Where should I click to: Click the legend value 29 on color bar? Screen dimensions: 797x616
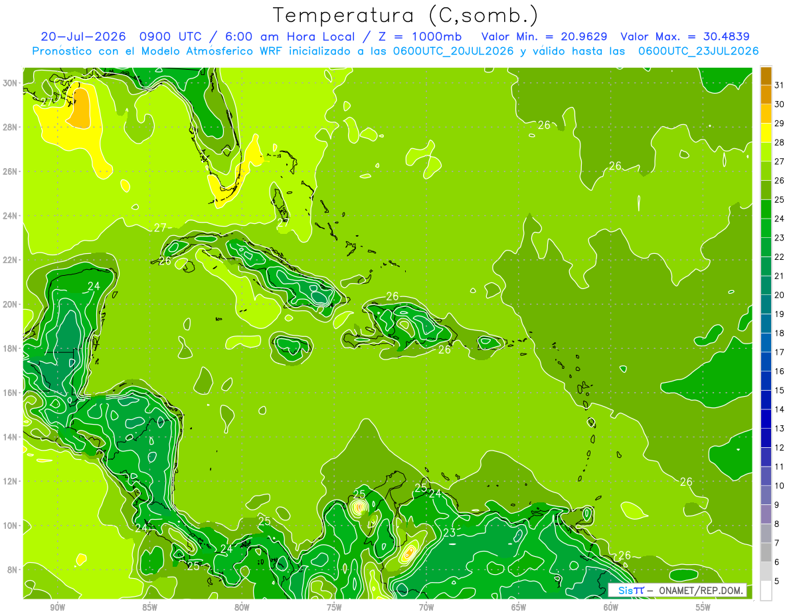[x=780, y=123]
